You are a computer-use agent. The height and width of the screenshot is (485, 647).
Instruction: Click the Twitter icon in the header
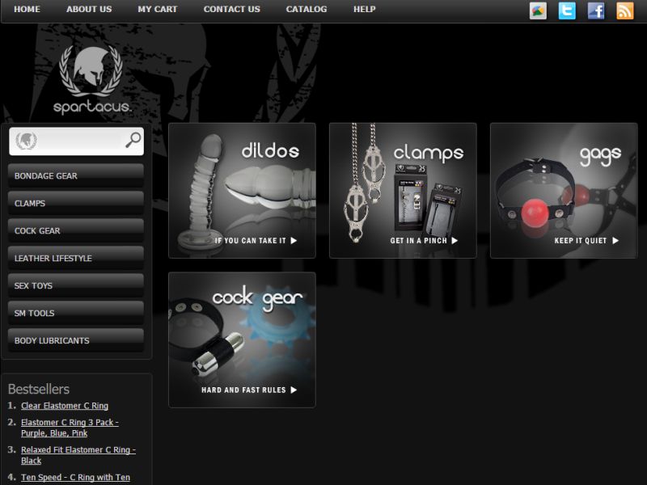tap(567, 11)
